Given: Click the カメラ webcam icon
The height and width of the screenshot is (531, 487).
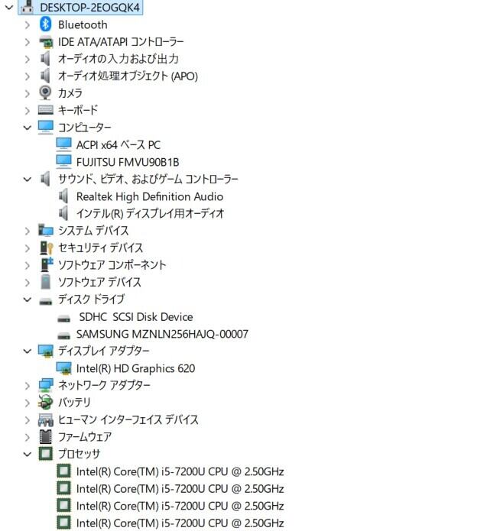Looking at the screenshot, I should pos(45,92).
